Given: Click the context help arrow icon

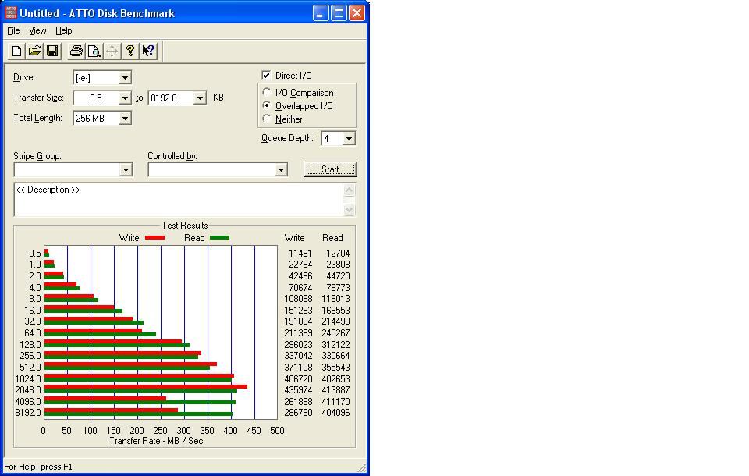Looking at the screenshot, I should click(x=148, y=51).
